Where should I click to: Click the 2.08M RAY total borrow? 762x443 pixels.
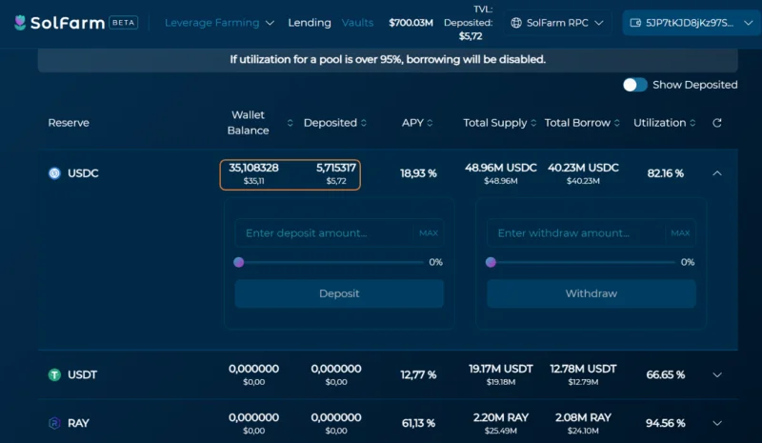[x=583, y=417]
